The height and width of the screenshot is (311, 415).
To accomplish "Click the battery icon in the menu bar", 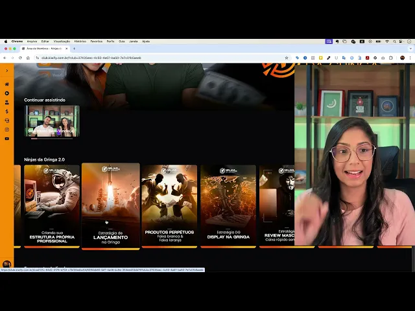I will coord(379,41).
